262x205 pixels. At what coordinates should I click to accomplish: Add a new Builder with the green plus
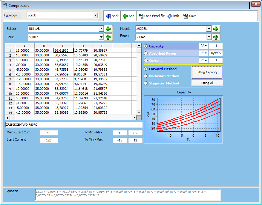tap(108, 29)
